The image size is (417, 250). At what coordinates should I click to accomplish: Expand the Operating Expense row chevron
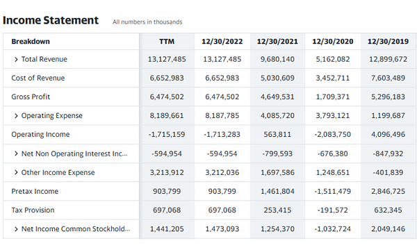coord(16,115)
